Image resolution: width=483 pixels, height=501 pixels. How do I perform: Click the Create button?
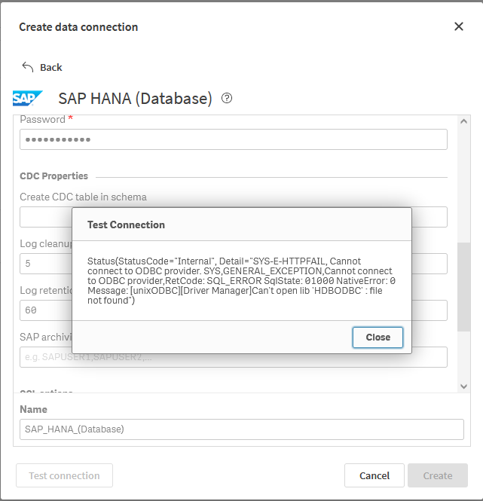pos(438,475)
